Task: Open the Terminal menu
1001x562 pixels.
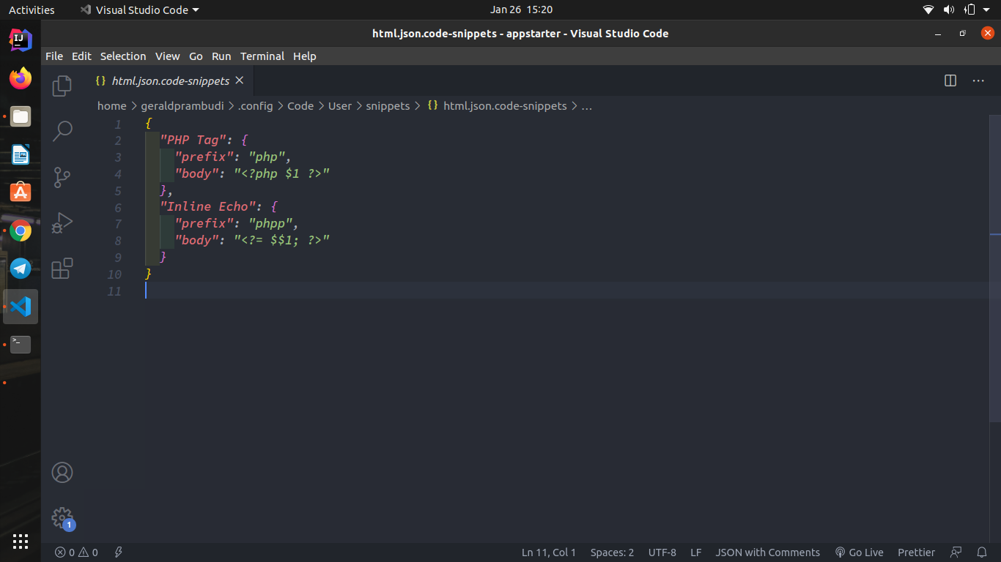Action: point(262,56)
